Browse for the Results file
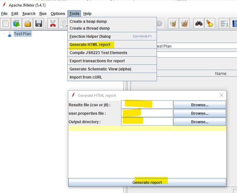 click(x=200, y=105)
